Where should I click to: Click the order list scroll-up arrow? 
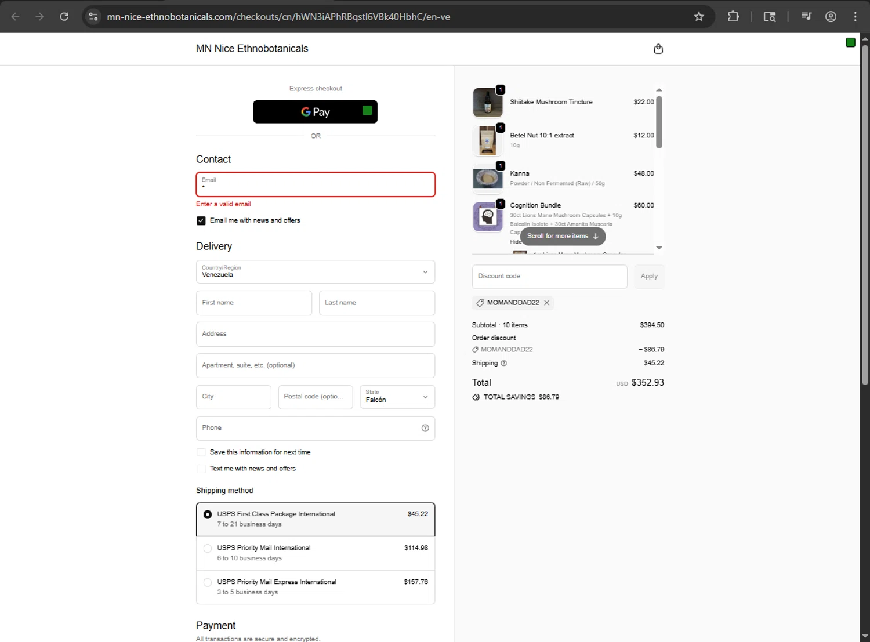[659, 90]
